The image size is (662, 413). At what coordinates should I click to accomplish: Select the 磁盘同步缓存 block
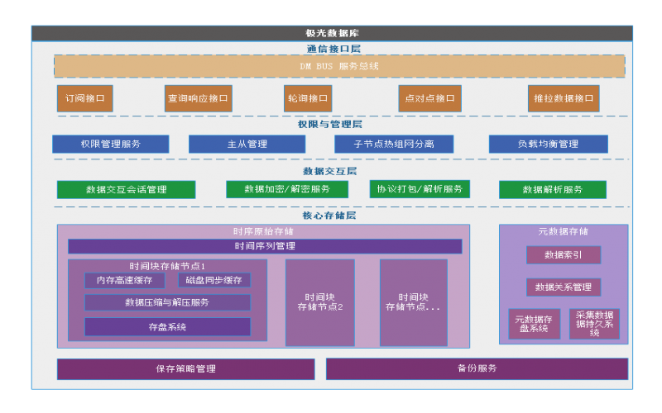click(x=213, y=281)
